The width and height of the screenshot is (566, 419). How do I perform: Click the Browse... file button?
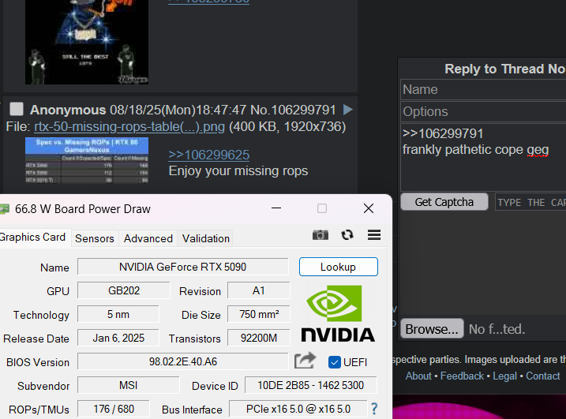[x=432, y=328]
